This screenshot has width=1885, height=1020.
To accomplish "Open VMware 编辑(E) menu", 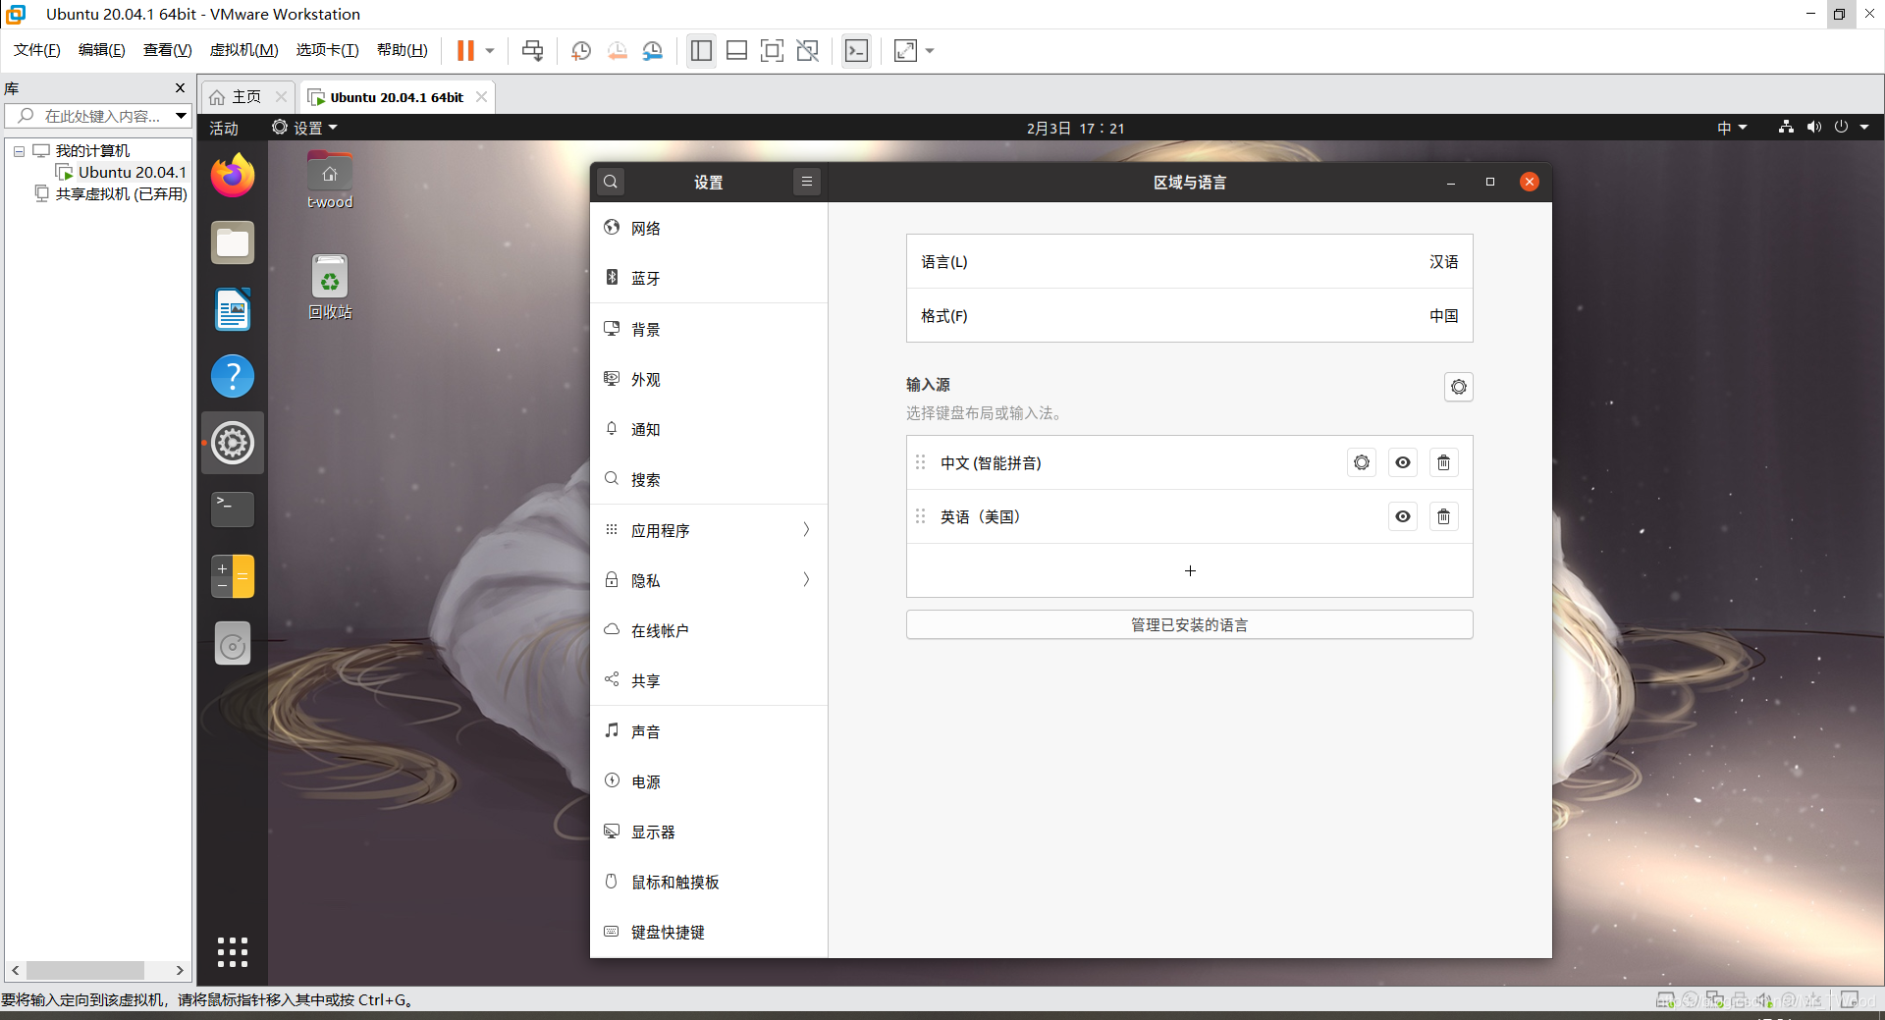I will point(102,50).
